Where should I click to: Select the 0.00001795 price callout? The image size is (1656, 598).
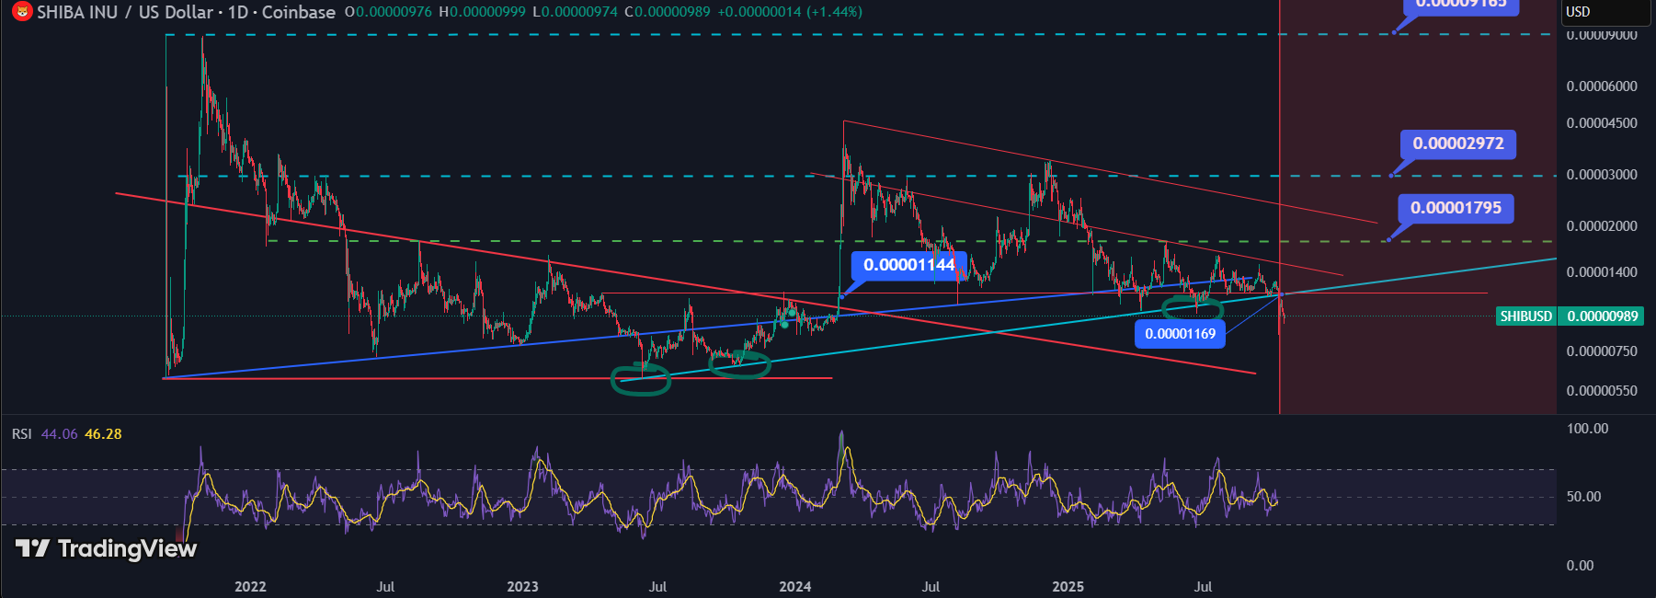coord(1456,208)
